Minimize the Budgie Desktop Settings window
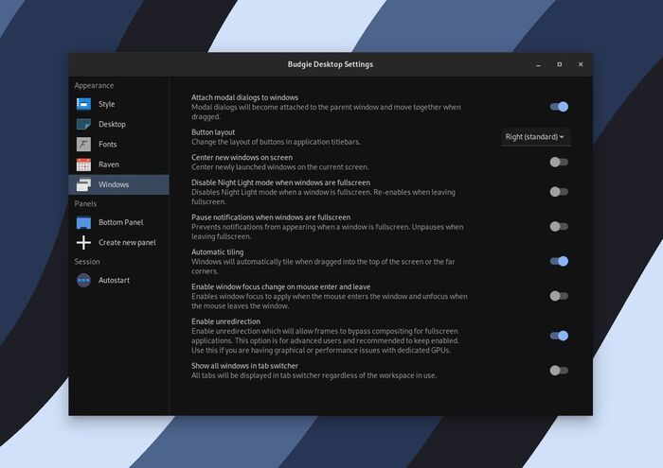The image size is (663, 468). coord(538,64)
